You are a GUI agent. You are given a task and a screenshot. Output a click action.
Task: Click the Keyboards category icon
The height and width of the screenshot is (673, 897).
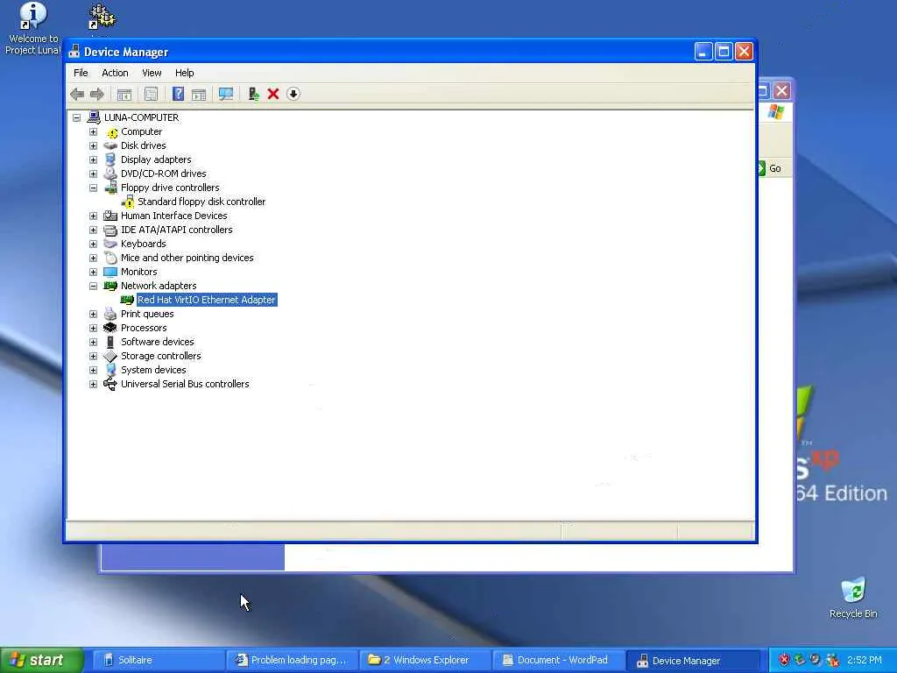coord(110,244)
